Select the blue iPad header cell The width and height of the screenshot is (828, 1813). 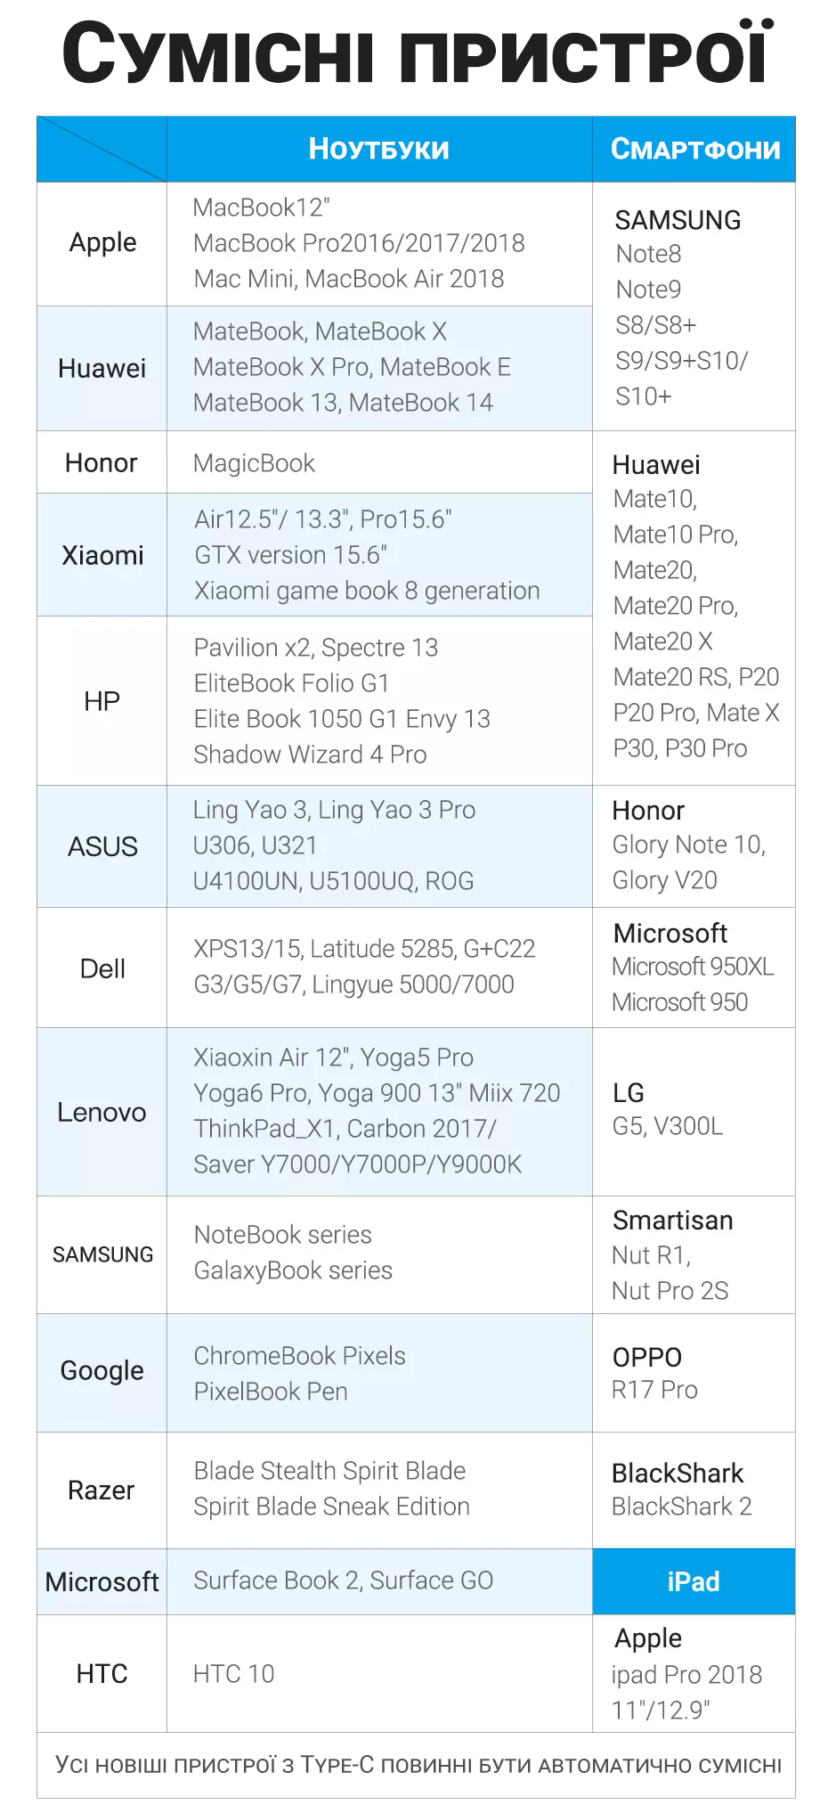(x=694, y=1581)
